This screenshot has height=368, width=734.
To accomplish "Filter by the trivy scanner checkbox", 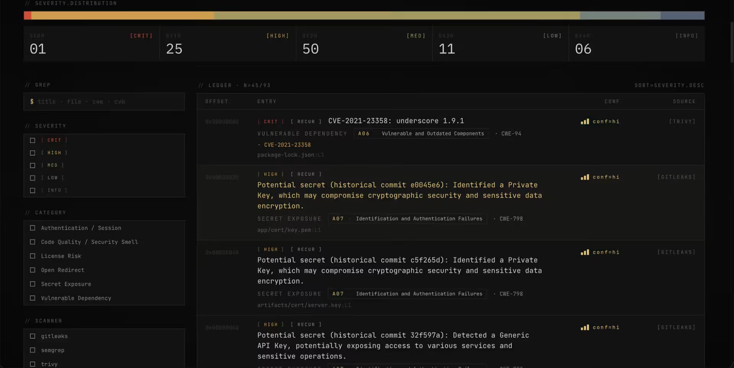I will (x=32, y=364).
